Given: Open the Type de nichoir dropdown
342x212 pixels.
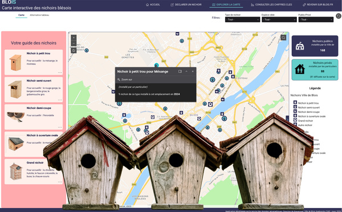Looking at the screenshot, I should pyautogui.click(x=242, y=19).
